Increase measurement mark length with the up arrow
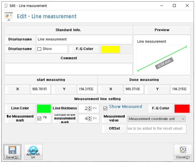The width and height of the screenshot is (195, 163). click(90, 117)
